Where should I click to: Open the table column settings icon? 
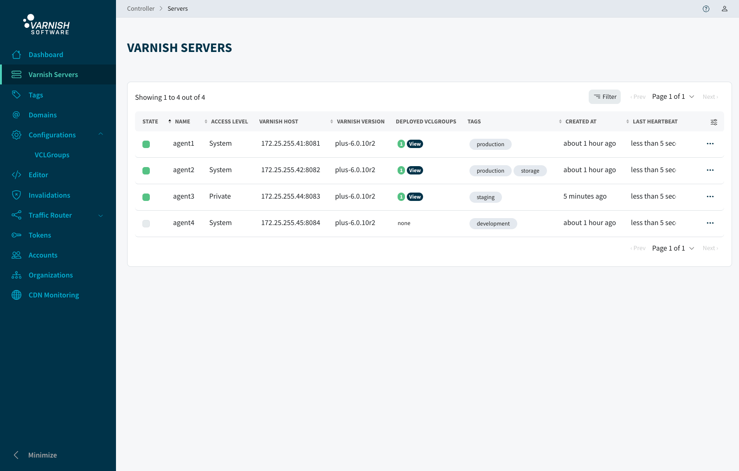click(714, 122)
